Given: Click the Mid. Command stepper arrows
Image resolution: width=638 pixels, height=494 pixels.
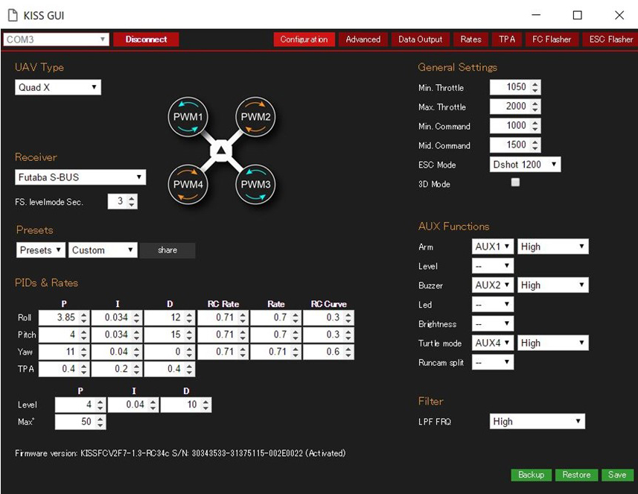Looking at the screenshot, I should 535,145.
